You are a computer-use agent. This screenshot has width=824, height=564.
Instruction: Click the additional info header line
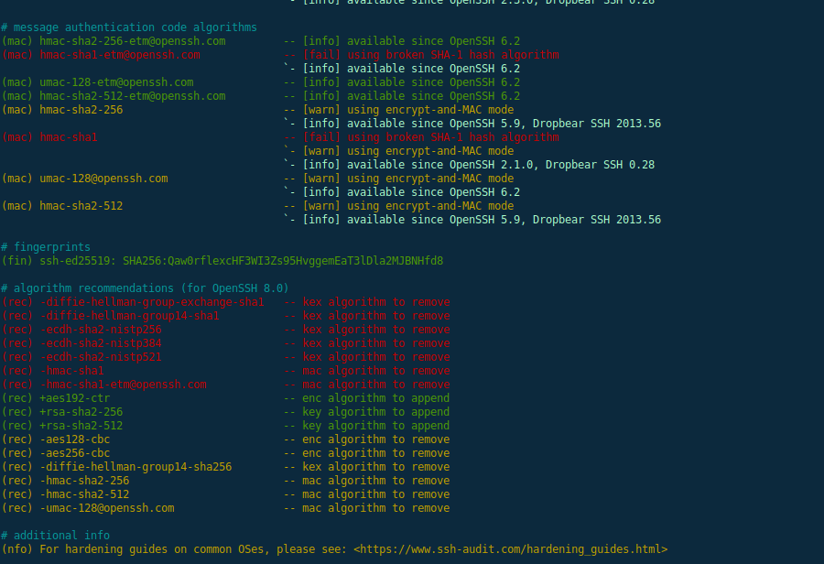[x=55, y=535]
